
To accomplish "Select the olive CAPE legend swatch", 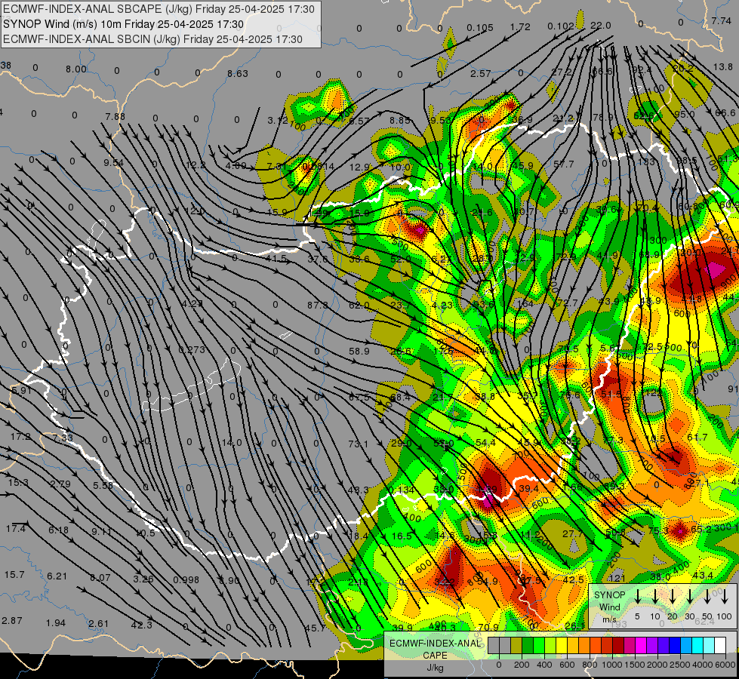I will 516,645.
